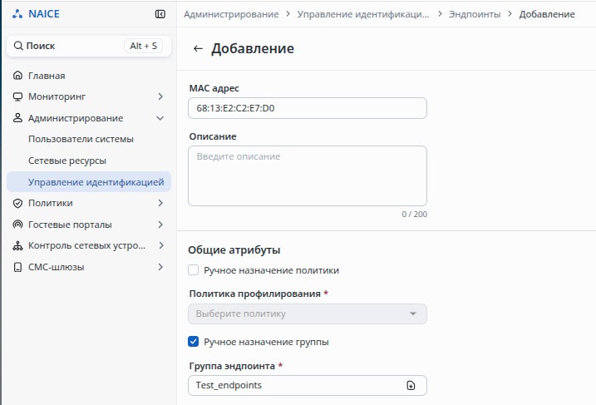The width and height of the screenshot is (596, 405).
Task: Click the NAICE logo icon
Action: 18,14
